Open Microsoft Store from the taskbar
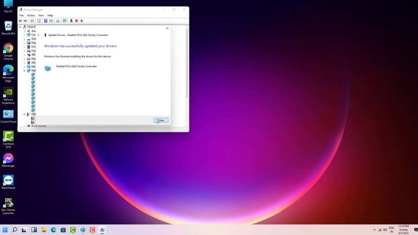Screen dimensions: 418x235 [x=63, y=230]
